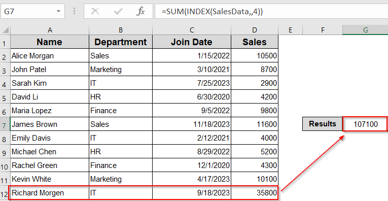Select column D header

tap(255, 30)
